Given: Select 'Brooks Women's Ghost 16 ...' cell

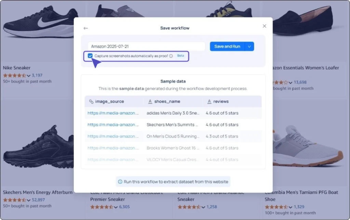Looking at the screenshot, I should point(173,148).
